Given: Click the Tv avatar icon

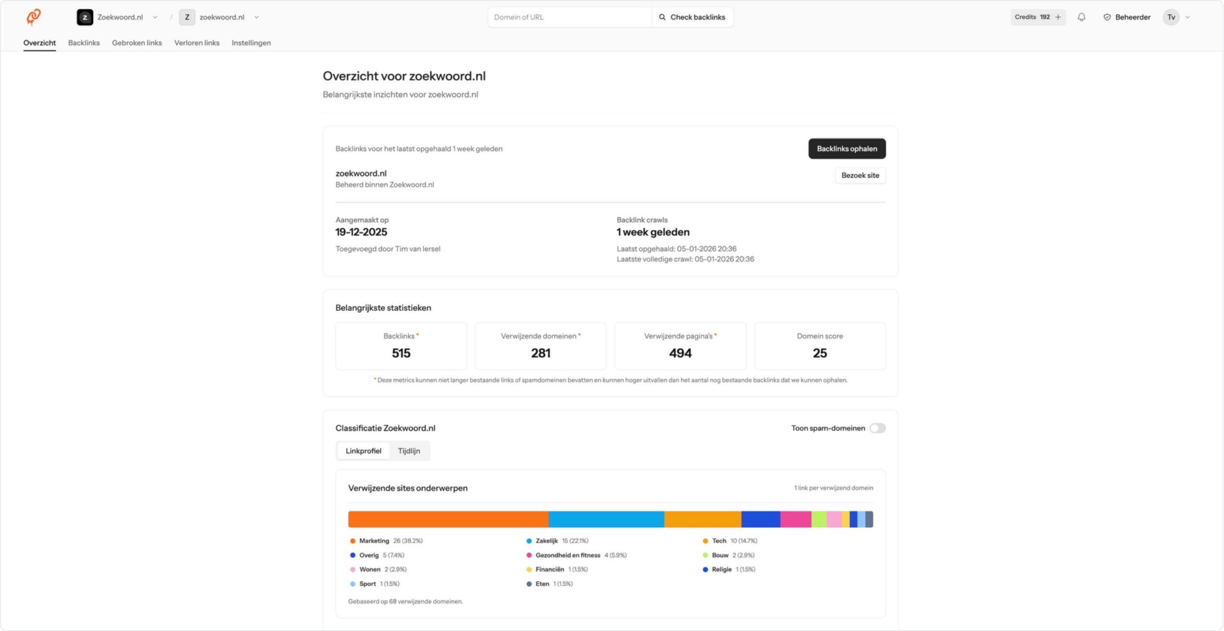Looking at the screenshot, I should click(1170, 17).
